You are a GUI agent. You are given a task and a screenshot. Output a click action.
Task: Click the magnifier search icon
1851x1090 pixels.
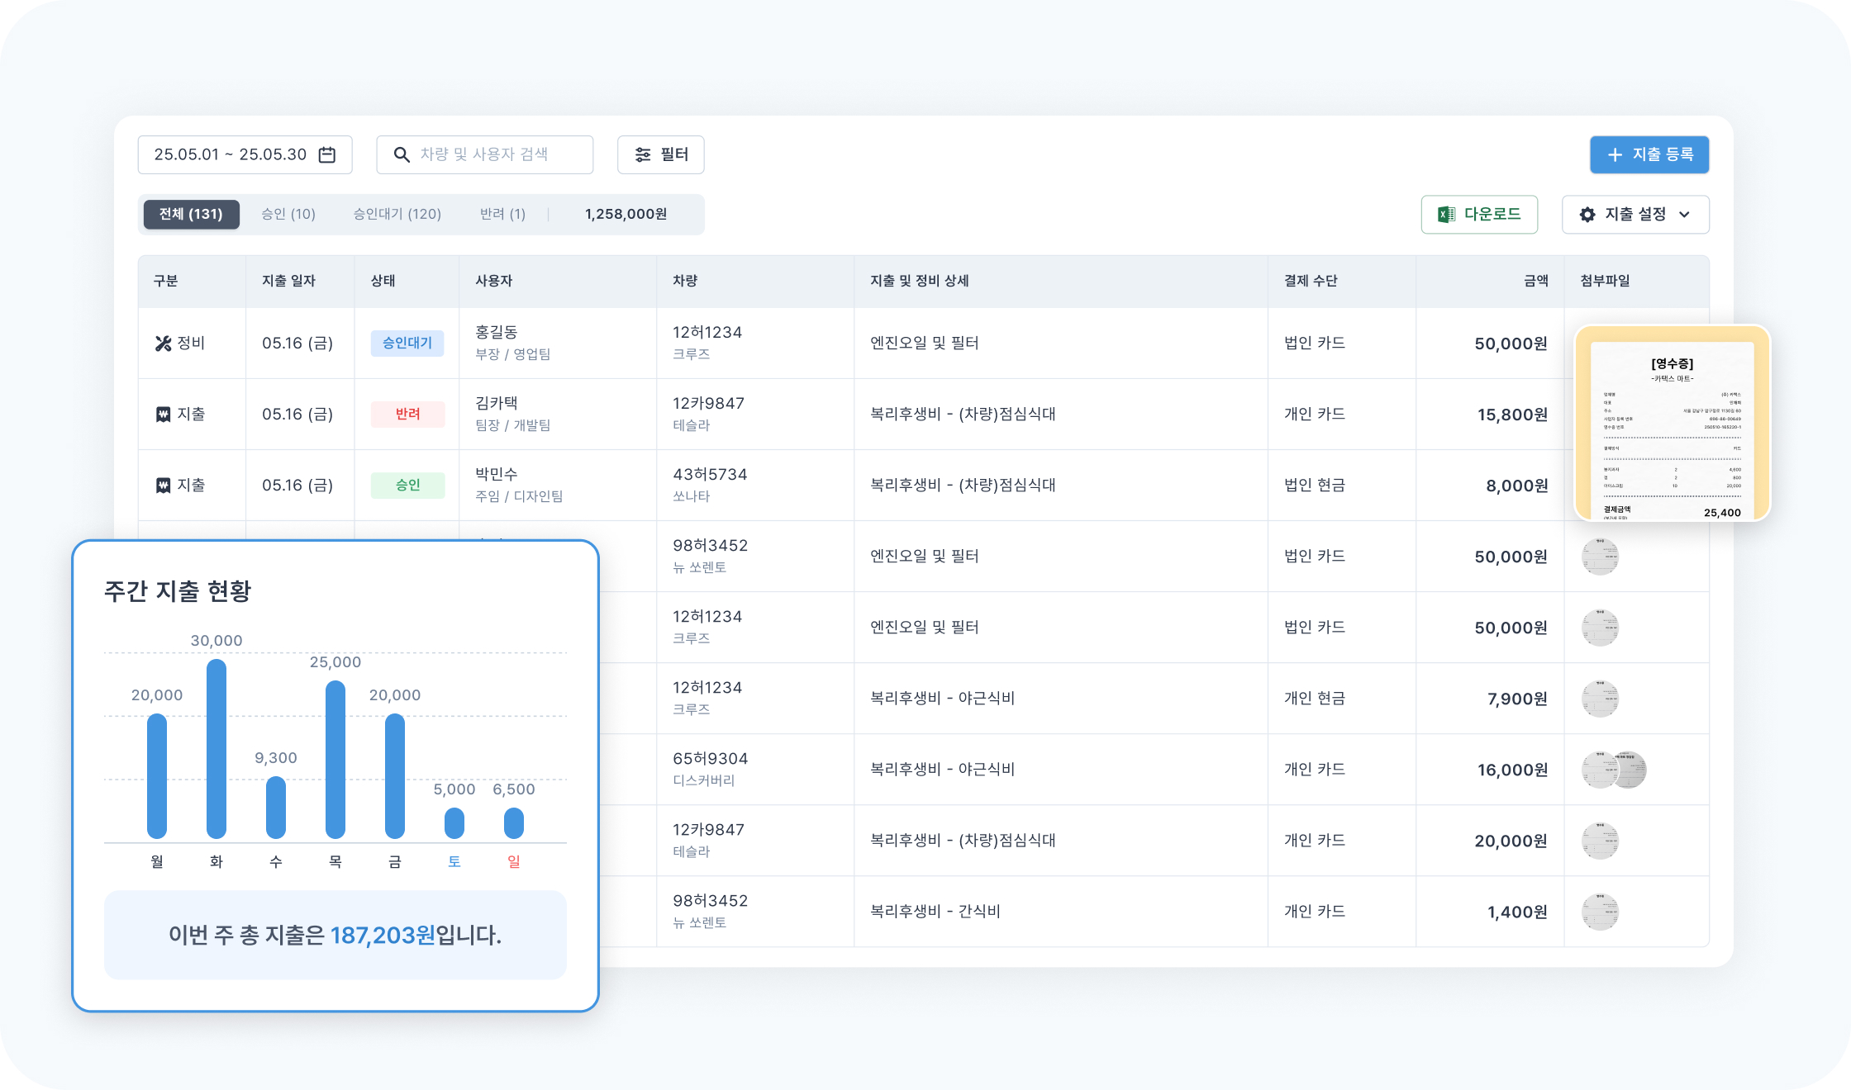coord(402,154)
